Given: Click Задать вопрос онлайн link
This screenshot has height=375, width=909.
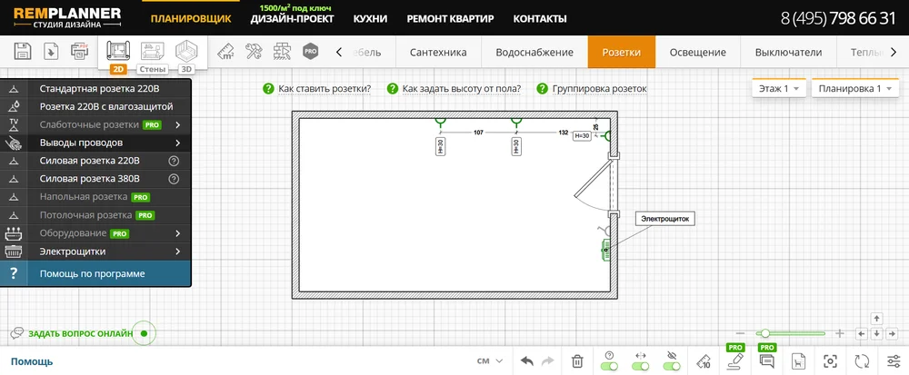Looking at the screenshot, I should pyautogui.click(x=80, y=333).
